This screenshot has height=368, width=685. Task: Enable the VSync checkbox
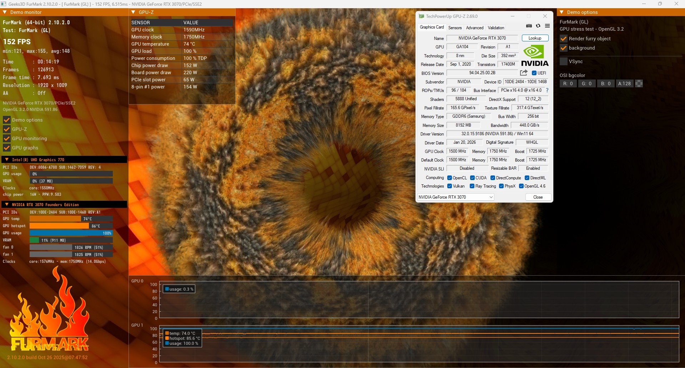[564, 61]
